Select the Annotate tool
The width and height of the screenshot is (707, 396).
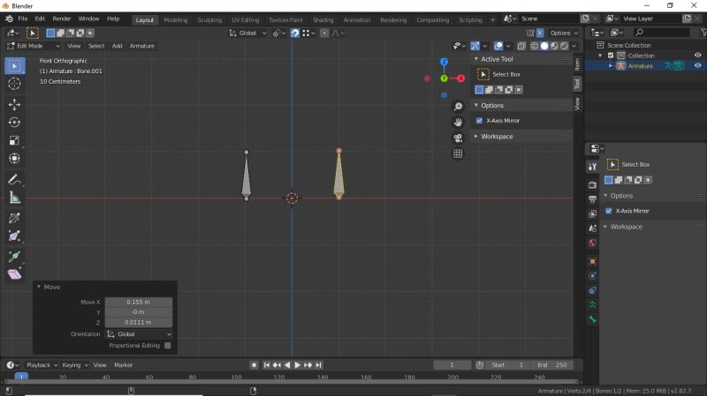pyautogui.click(x=14, y=180)
